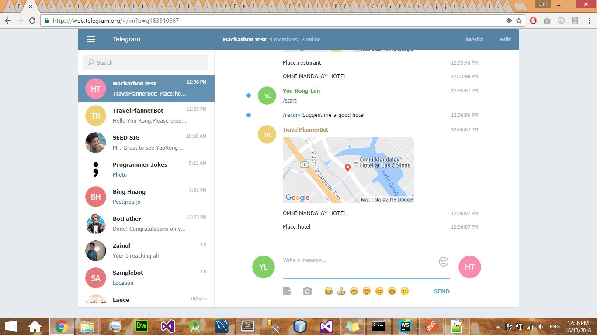
Task: Click the YL avatar beside compose field
Action: 264,267
